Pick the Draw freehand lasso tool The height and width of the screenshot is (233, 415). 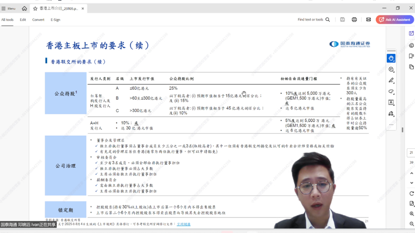[391, 92]
